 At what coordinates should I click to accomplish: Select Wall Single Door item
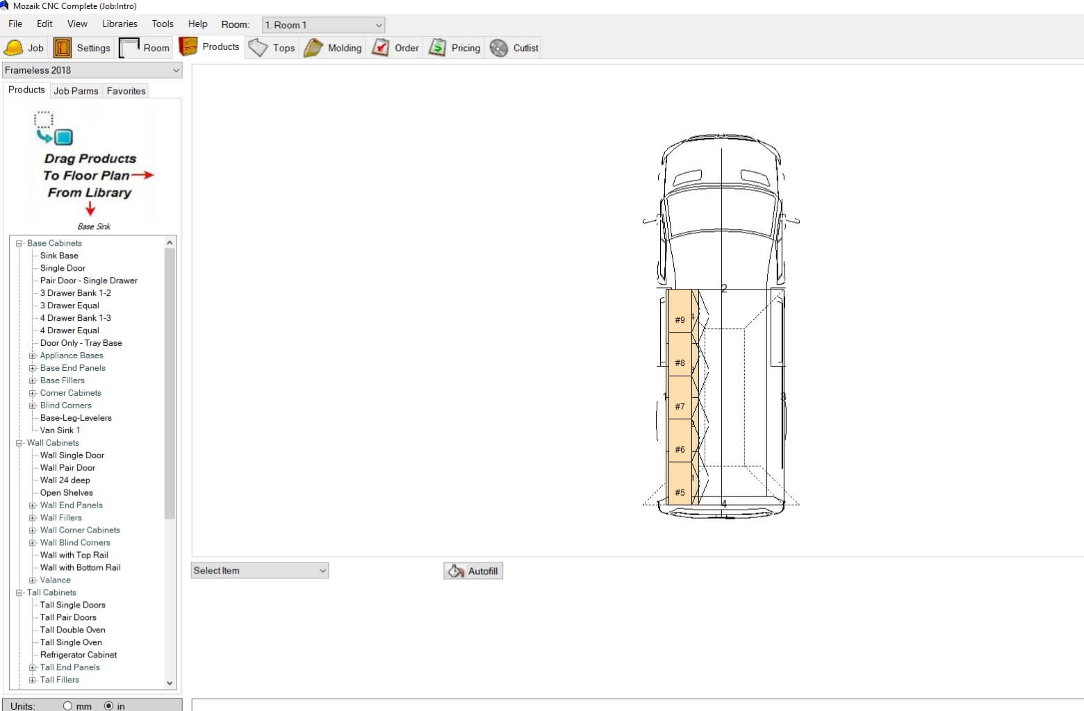[72, 455]
